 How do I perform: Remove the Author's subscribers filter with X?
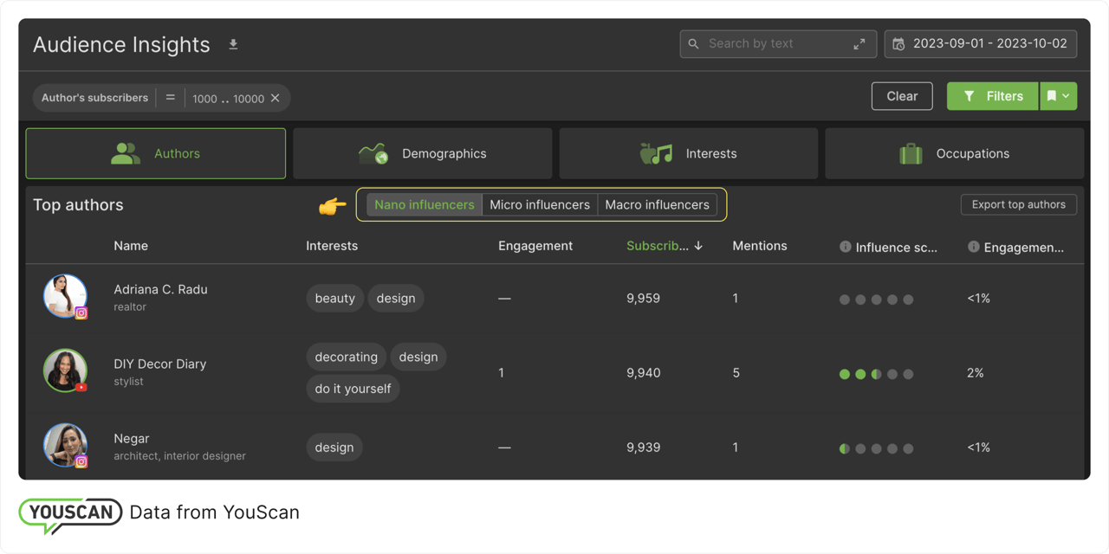[x=276, y=98]
